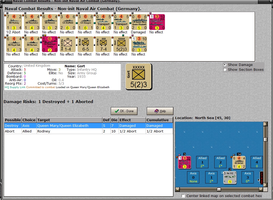Click the Destroy cell in highlighted row
Screen dimensions: 273x200
click(13, 126)
